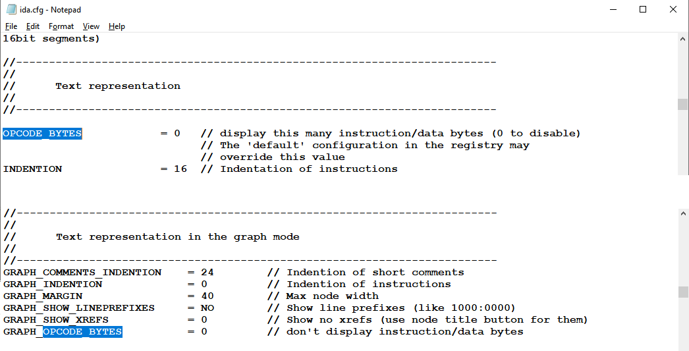Open the View menu
This screenshot has width=689, height=351.
[x=91, y=26]
